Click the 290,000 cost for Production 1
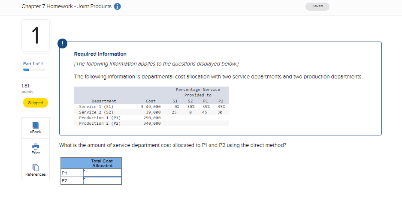Screen dimensions: 402x219 coord(152,118)
